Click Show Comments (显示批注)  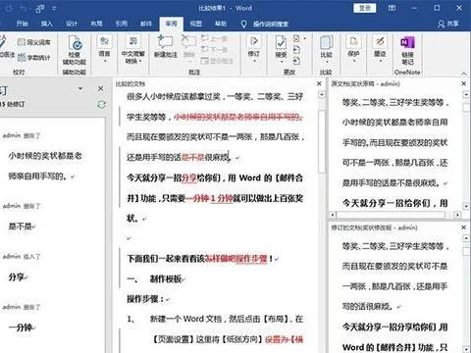click(217, 61)
